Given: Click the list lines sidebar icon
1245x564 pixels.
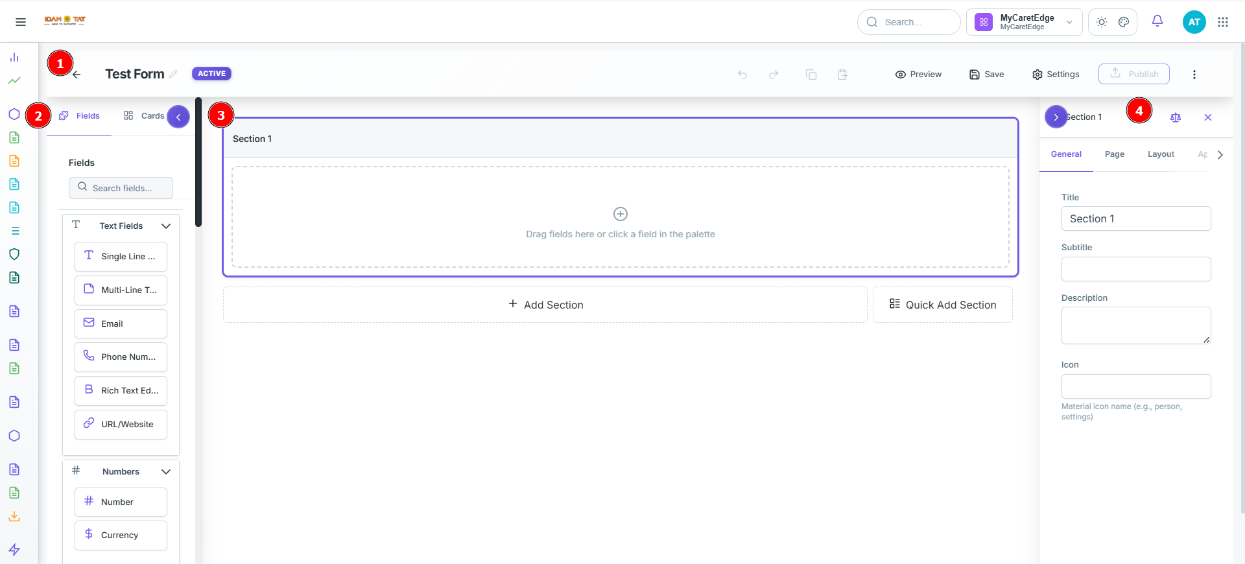Looking at the screenshot, I should point(16,231).
